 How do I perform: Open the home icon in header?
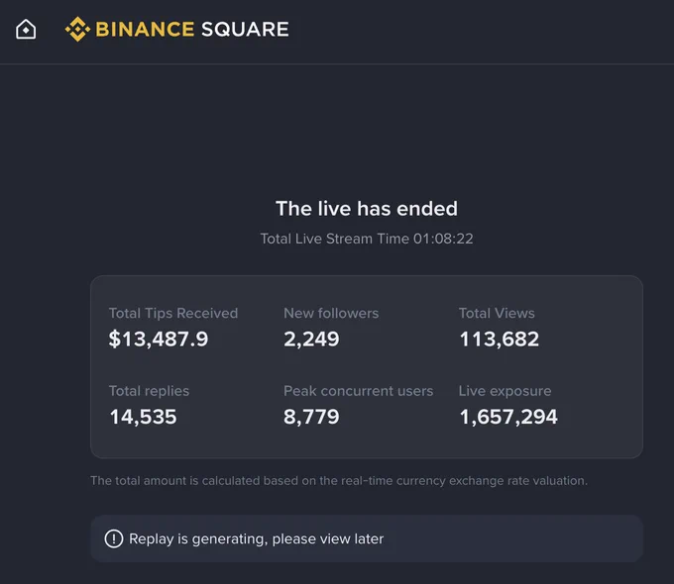point(26,30)
